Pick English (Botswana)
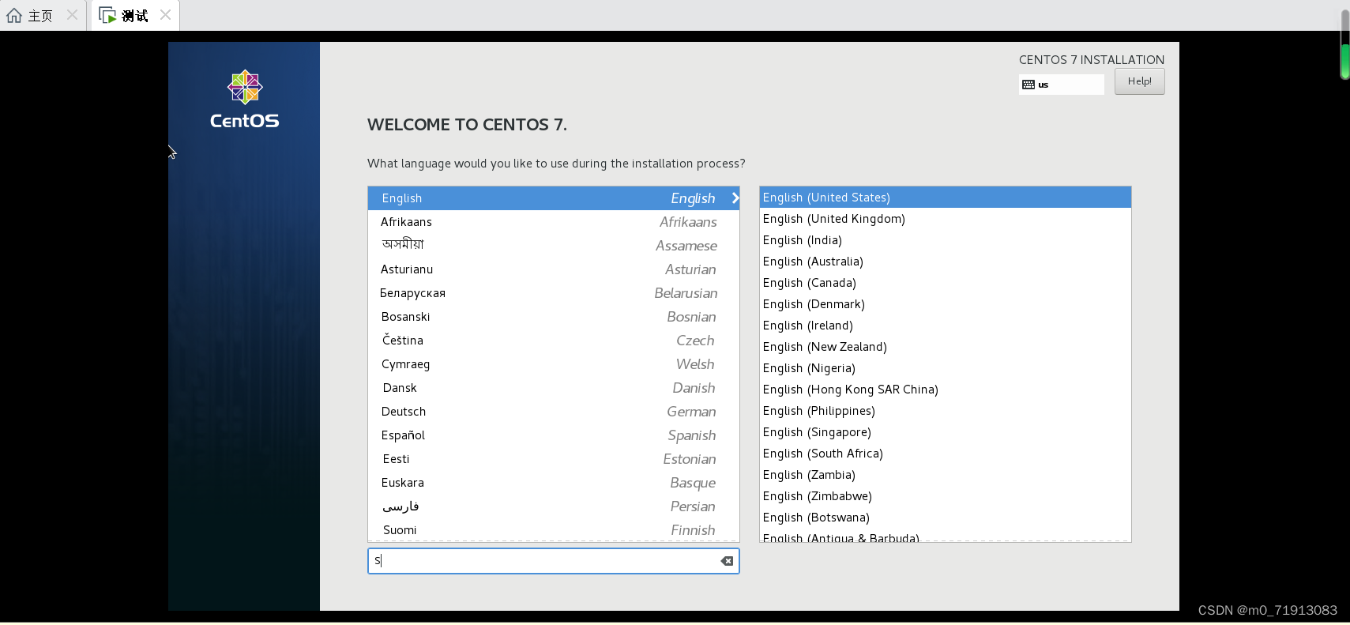This screenshot has height=625, width=1350. [x=946, y=518]
